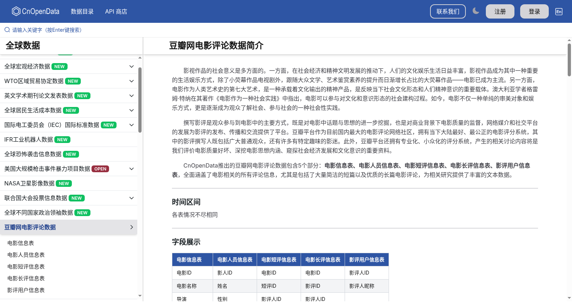Click main page scrollbar thumb
Viewport: 572px width, 307px height.
[569, 60]
